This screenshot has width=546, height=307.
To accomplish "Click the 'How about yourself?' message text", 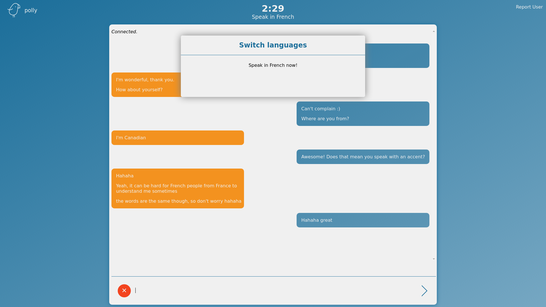I will 139,90.
